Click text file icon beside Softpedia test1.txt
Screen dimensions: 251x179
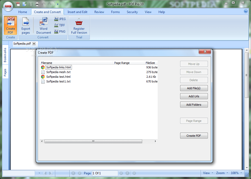43,81
